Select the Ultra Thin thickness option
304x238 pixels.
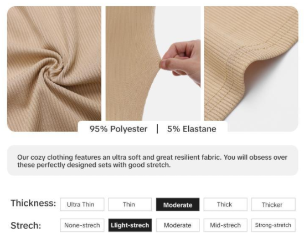82,204
